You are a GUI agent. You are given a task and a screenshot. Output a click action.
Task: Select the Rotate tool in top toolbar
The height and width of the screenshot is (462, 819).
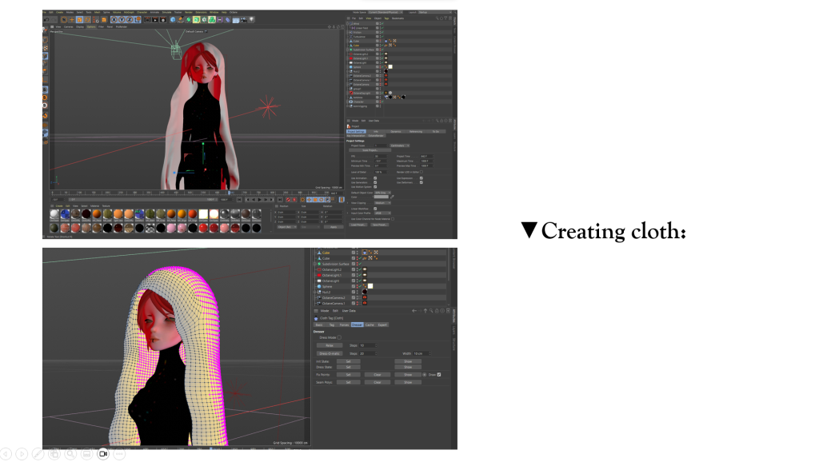pos(87,20)
